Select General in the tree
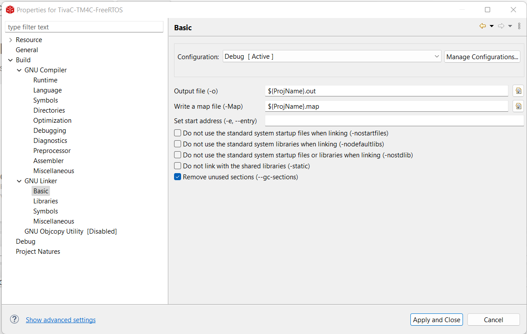Screen dimensions: 527x334 (27, 50)
